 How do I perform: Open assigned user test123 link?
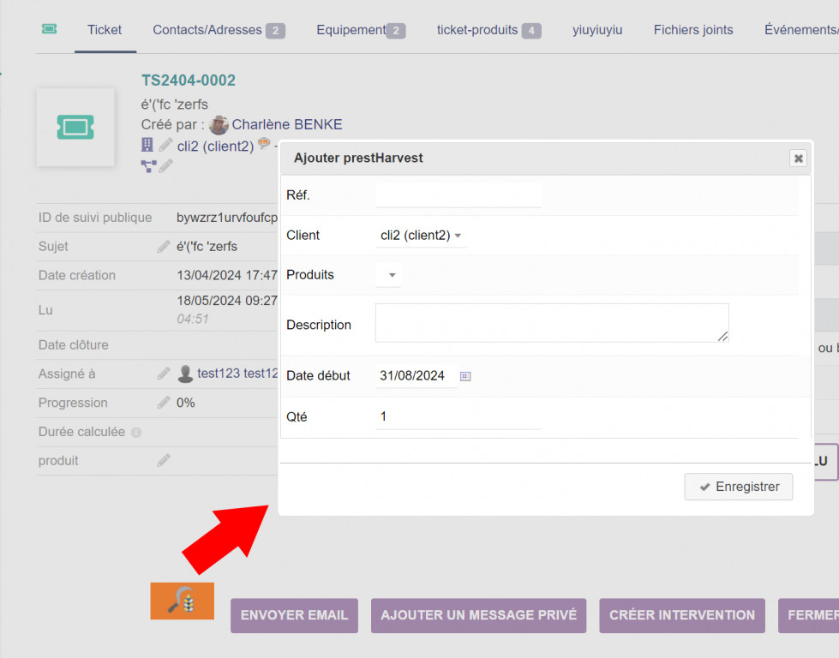point(237,374)
